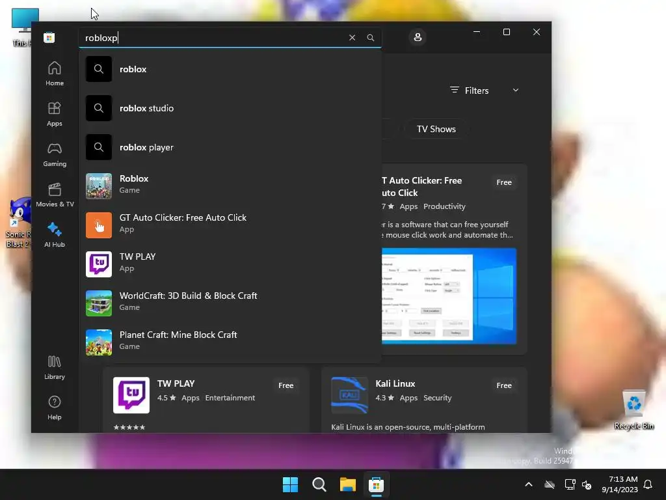Screen dimensions: 666x500
Task: Click the Microsoft Store taskbar icon
Action: 376,484
